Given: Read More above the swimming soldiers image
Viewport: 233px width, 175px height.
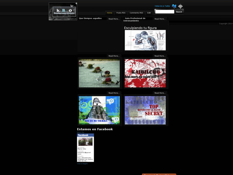Looking at the screenshot, I should [114, 56].
